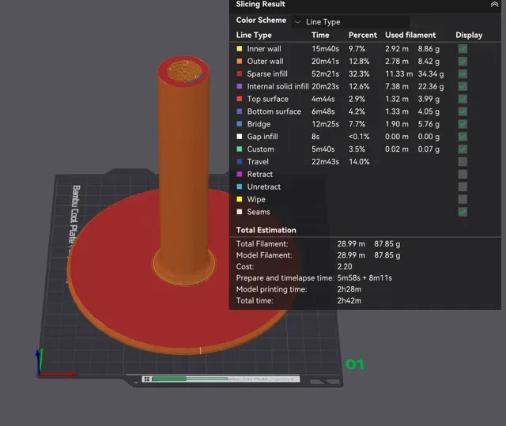Viewport: 506px width, 426px height.
Task: Enable Travel display checkbox
Action: point(463,161)
